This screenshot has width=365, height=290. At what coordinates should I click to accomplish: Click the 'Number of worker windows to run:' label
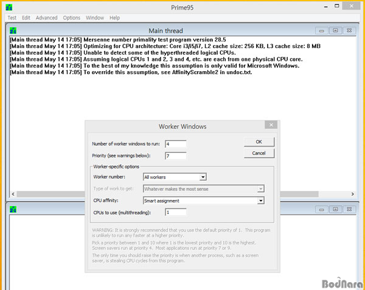coord(126,143)
